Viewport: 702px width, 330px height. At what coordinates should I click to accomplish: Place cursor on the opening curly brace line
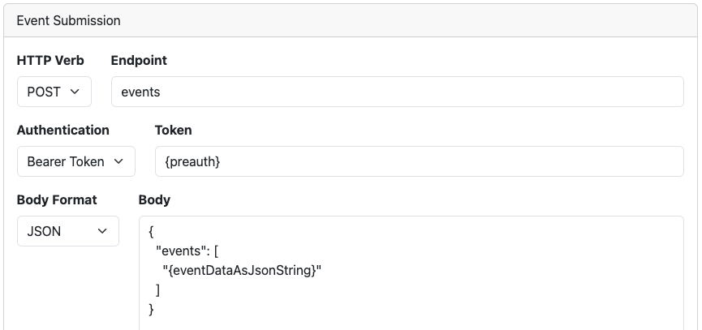click(151, 232)
